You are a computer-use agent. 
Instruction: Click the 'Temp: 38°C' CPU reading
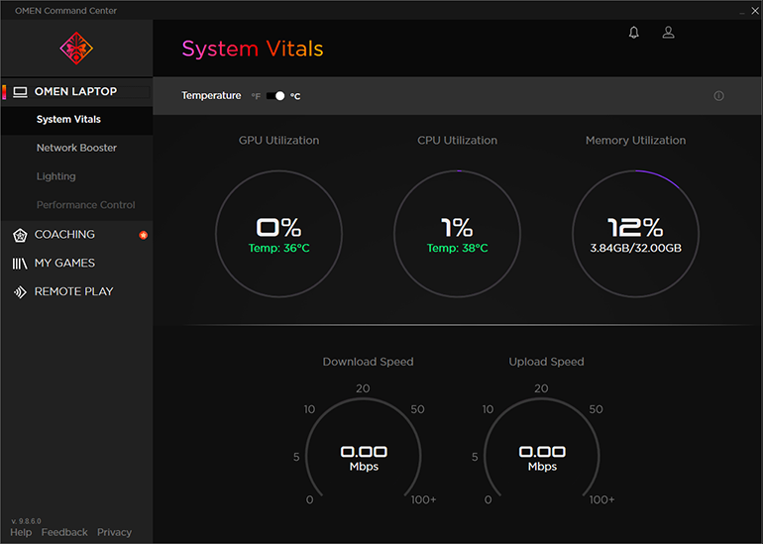(458, 248)
